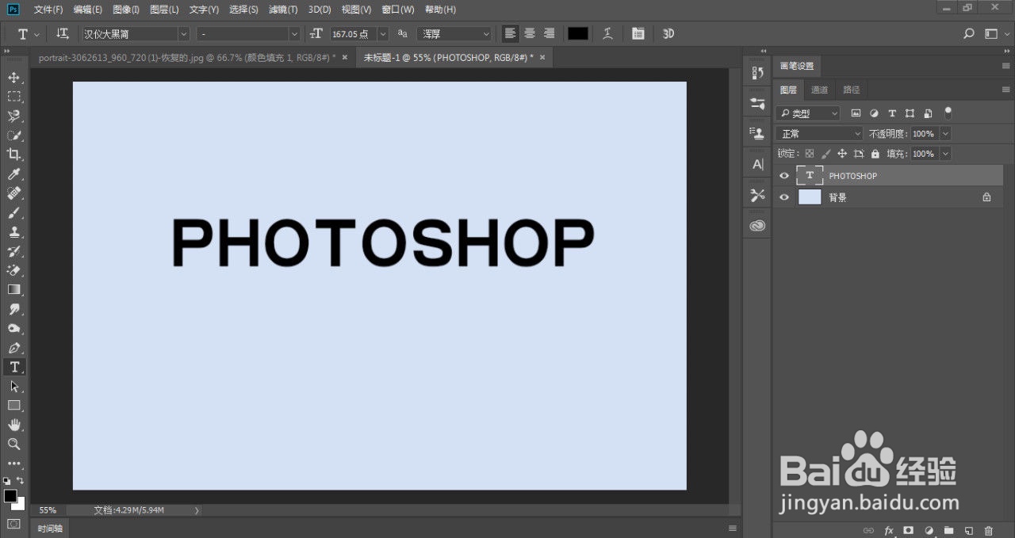Click the Create Warped Text icon
The image size is (1015, 538).
click(x=608, y=33)
